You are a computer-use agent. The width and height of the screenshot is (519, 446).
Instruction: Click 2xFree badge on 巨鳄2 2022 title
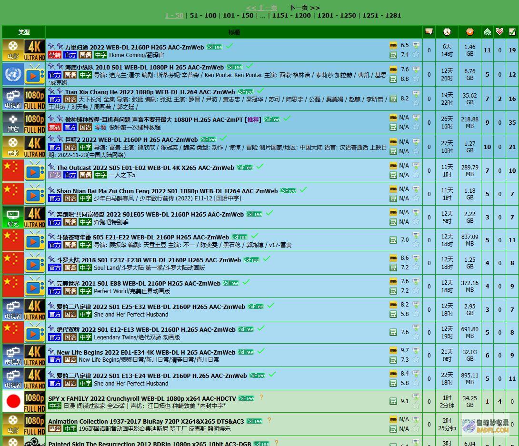coord(208,139)
